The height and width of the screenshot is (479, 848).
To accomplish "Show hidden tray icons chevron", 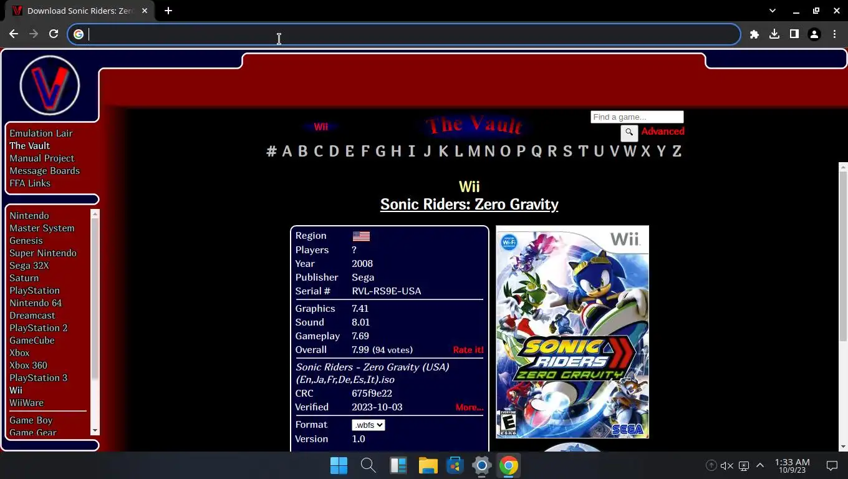I will click(760, 465).
